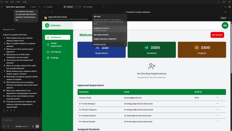Click the screenshot panel icon in tab bar
This screenshot has height=131, width=232.
pos(225,7)
